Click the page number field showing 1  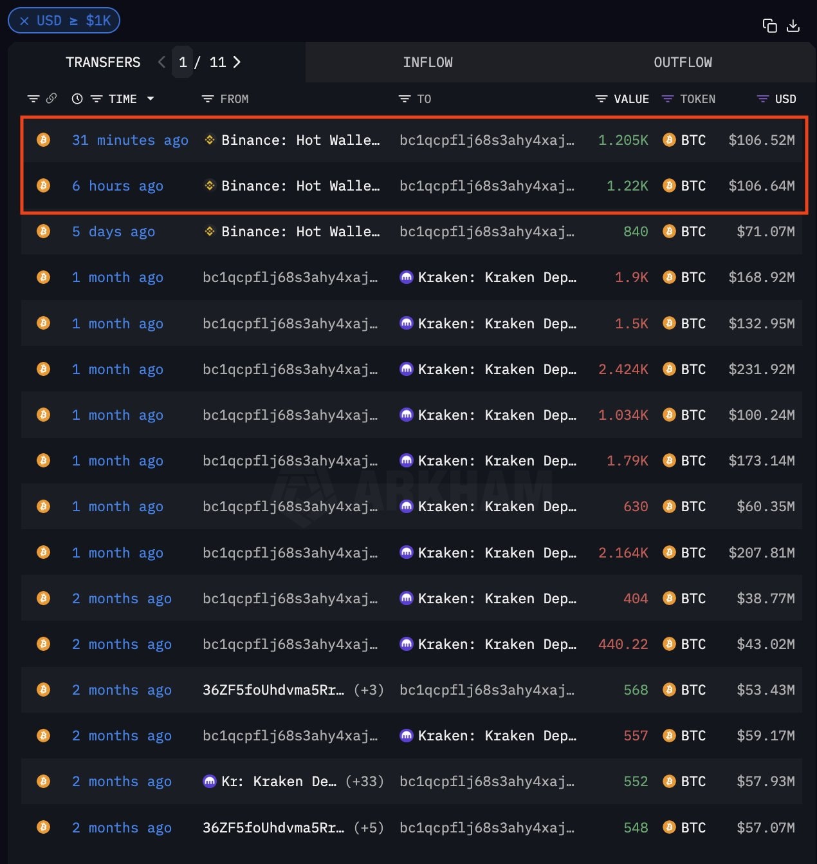[183, 62]
